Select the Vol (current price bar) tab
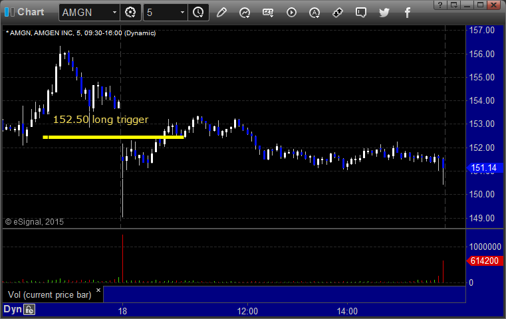506x319 pixels. [50, 295]
